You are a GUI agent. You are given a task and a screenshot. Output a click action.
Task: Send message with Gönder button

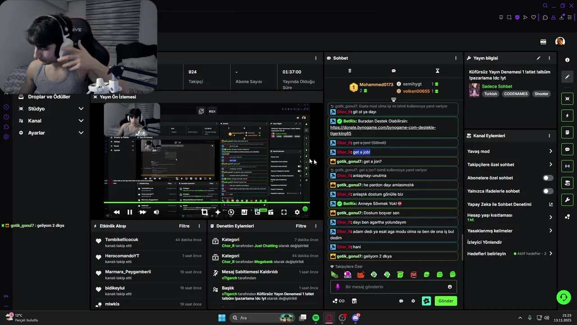pyautogui.click(x=446, y=301)
